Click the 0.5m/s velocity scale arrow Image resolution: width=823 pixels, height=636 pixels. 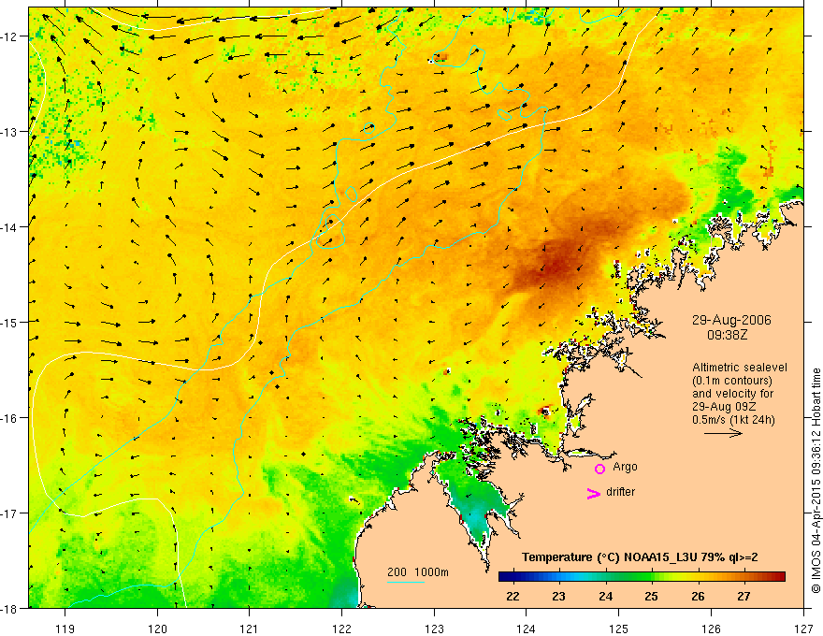(723, 433)
